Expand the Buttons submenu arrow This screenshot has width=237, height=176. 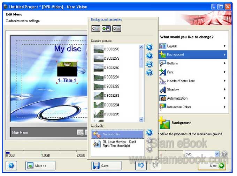(225, 63)
